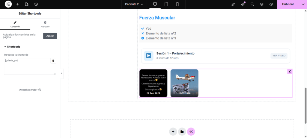307x138 pixels.
Task: Switch to mobile view mode
Action: [x=177, y=4]
